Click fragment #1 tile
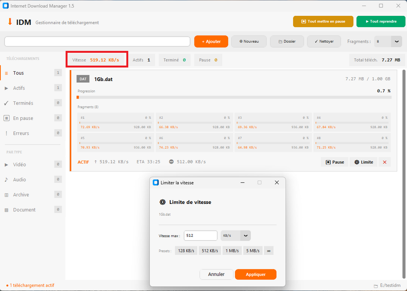Image resolution: width=407 pixels, height=291 pixels. pos(116,122)
